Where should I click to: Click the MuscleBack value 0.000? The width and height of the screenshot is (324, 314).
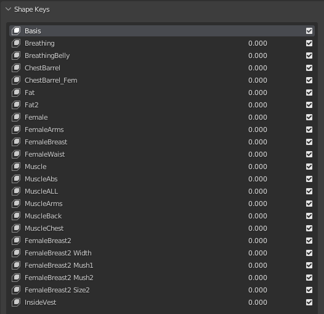[257, 216]
